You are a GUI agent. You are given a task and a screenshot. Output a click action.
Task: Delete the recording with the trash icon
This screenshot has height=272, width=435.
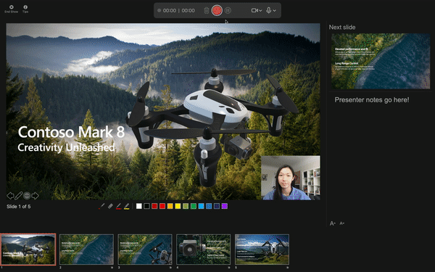[x=207, y=11]
